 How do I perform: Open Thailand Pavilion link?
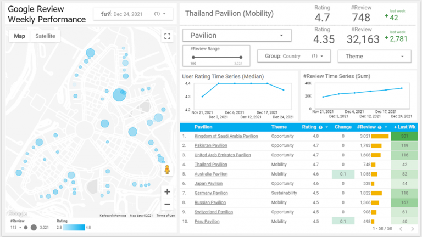click(x=211, y=165)
